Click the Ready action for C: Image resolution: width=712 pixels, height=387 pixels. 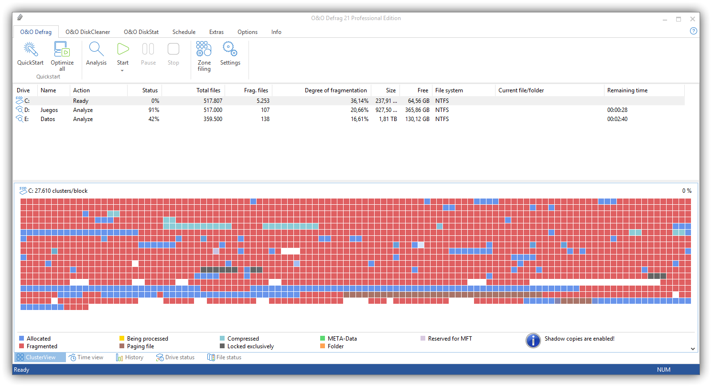[81, 101]
